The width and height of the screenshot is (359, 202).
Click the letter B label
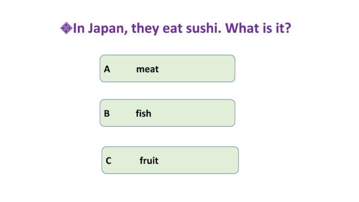pos(107,114)
